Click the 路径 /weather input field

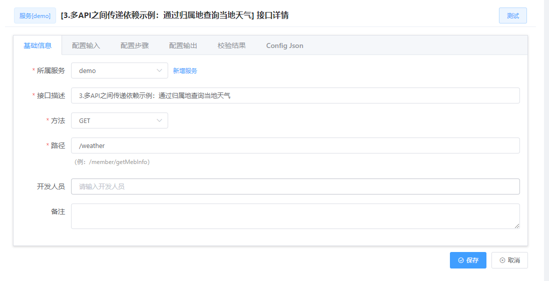tap(295, 145)
